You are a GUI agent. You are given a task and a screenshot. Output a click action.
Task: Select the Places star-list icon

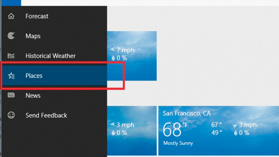(x=11, y=76)
